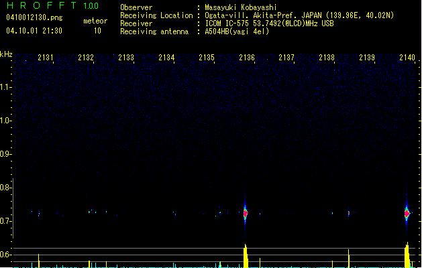Click the 2132 time axis label
Image resolution: width=422 pixels, height=268 pixels.
(86, 58)
